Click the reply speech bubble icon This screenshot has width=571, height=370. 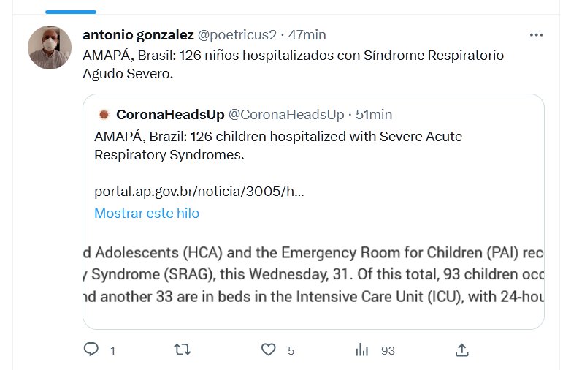pos(91,350)
